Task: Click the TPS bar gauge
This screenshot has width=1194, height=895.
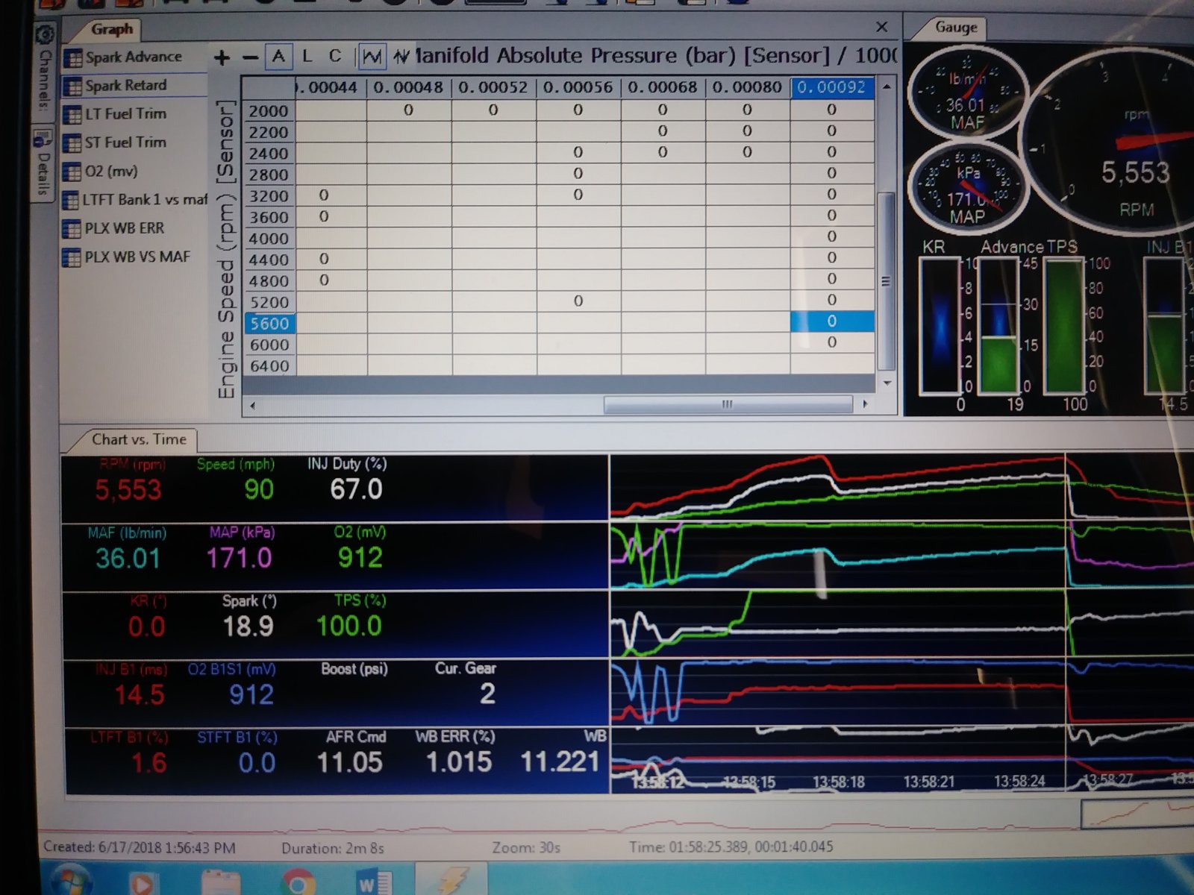Action: pos(1063,325)
